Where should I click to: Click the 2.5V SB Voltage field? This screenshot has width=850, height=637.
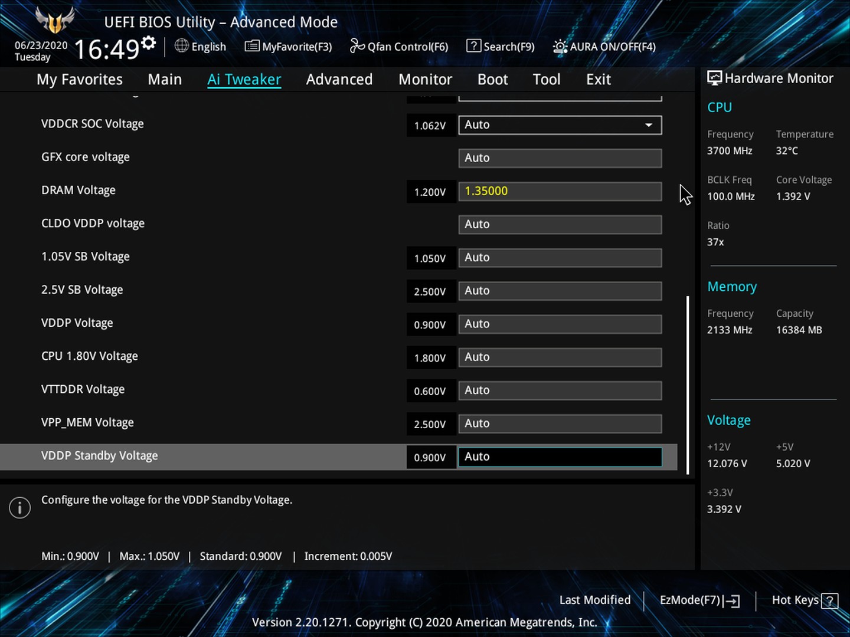click(560, 291)
